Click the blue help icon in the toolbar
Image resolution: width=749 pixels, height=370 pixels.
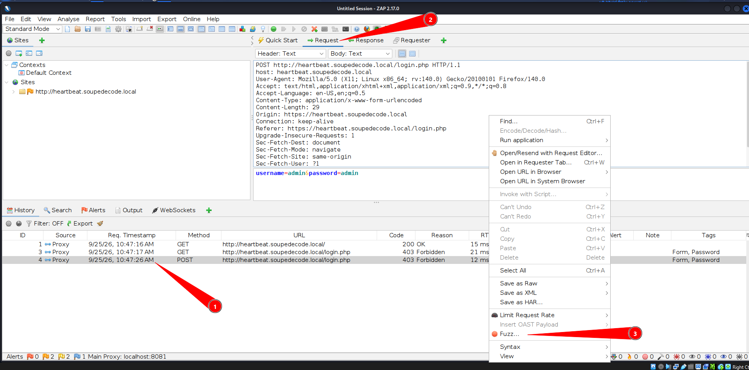click(x=357, y=29)
